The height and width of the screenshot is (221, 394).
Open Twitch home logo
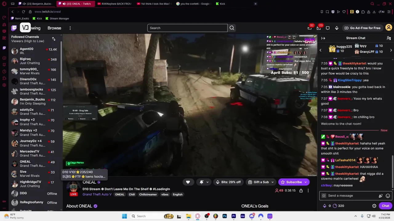click(x=14, y=28)
